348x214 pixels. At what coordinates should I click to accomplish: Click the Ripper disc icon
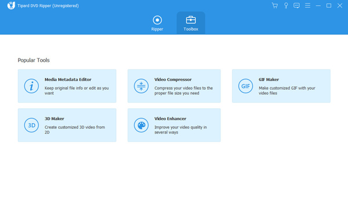(157, 20)
